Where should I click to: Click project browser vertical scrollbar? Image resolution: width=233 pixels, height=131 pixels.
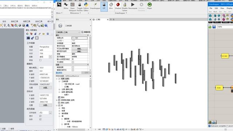coord(90,83)
